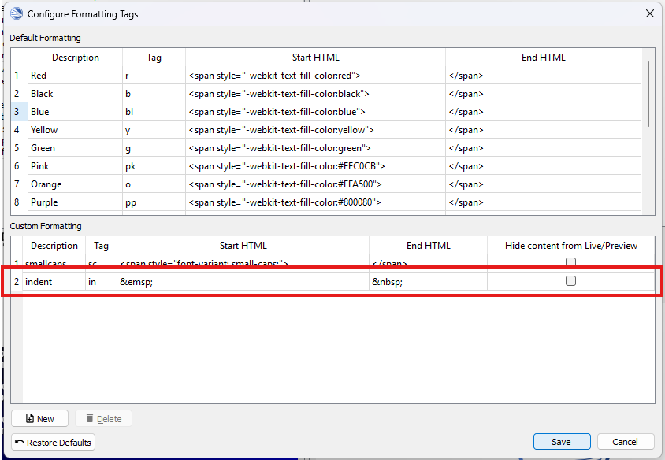Select the 'in' tag cell in Custom Formatting
The image size is (665, 460).
(x=101, y=281)
